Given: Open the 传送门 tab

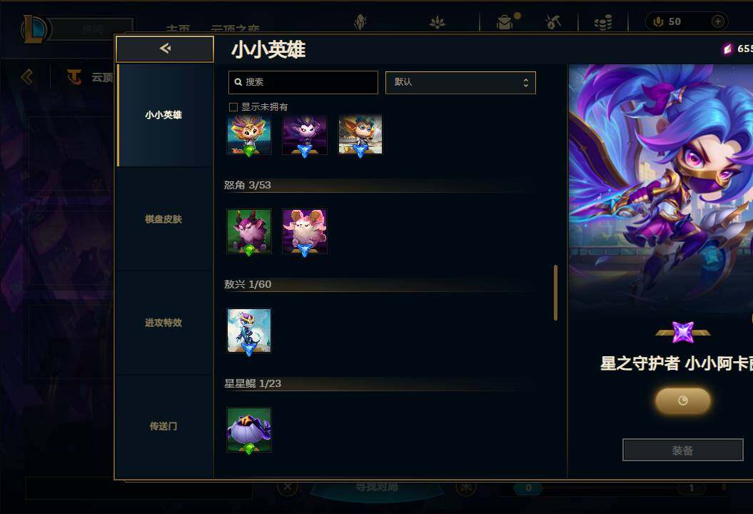Looking at the screenshot, I should (x=163, y=426).
